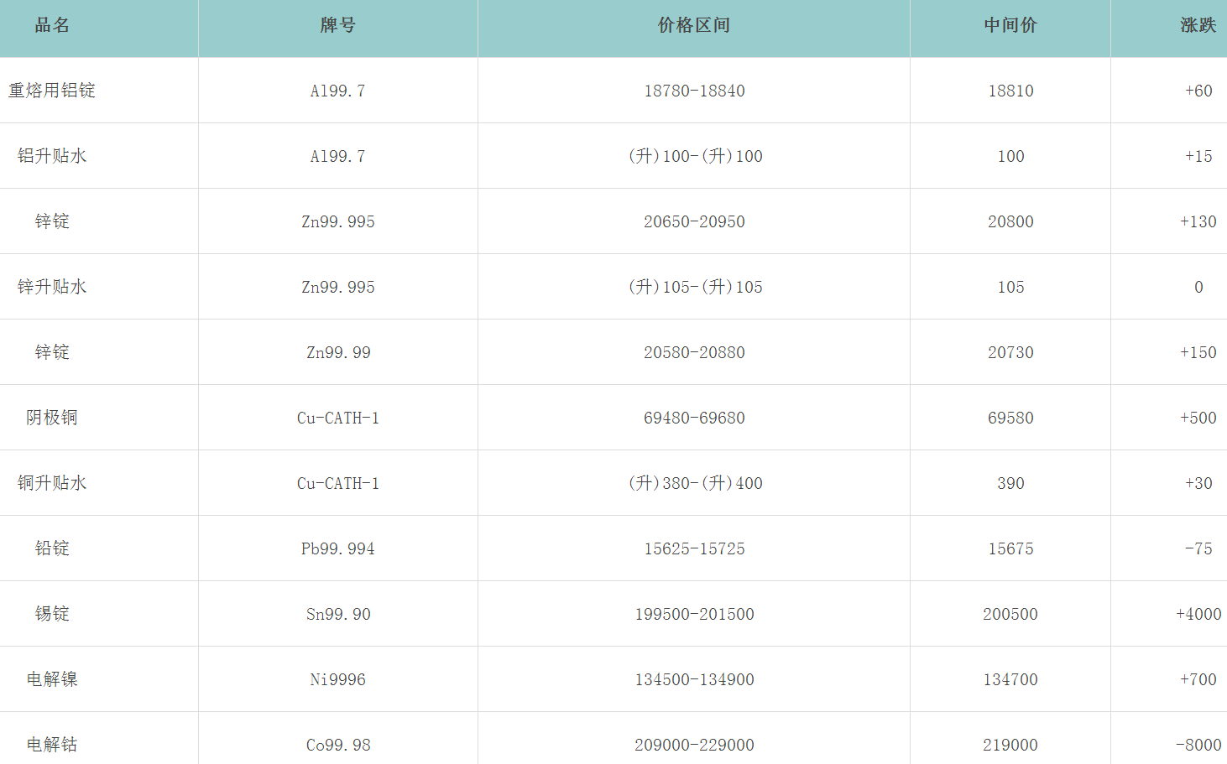Click the 锌升贴水 product name
Viewport: 1227px width, 764px height.
52,287
